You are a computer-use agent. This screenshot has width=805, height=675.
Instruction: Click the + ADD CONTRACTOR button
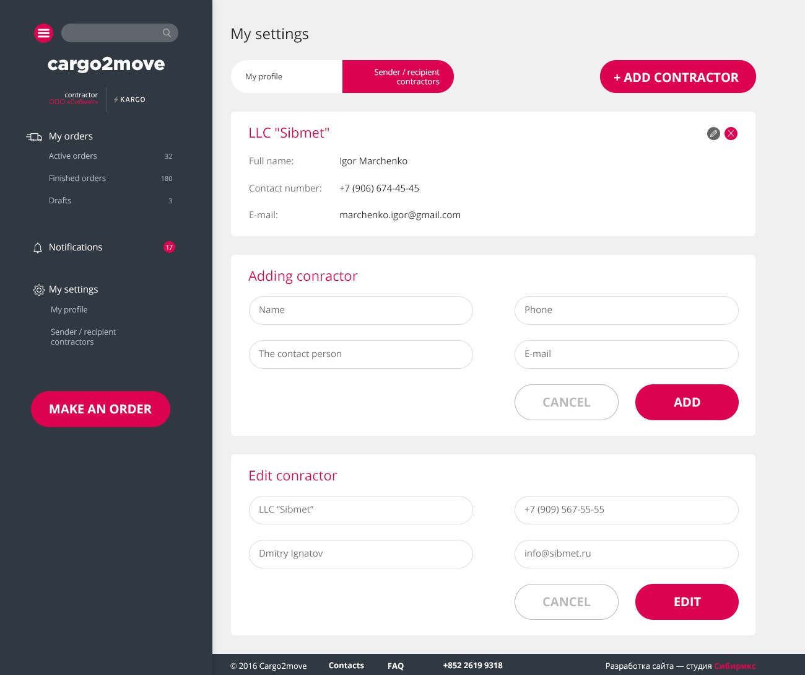[x=677, y=77]
